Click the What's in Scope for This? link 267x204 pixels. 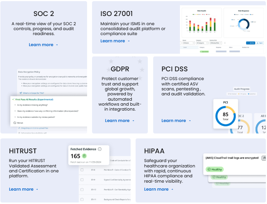click(33, 93)
